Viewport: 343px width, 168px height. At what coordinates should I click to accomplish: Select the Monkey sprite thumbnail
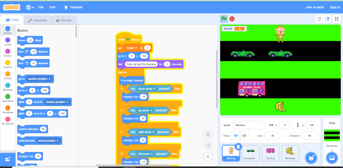pos(231,153)
